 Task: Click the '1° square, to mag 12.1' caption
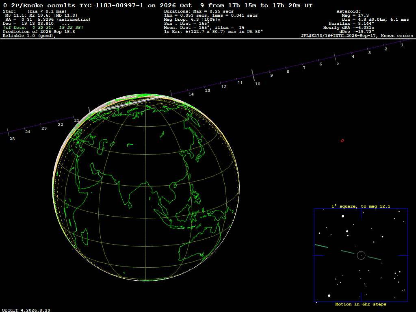click(361, 206)
